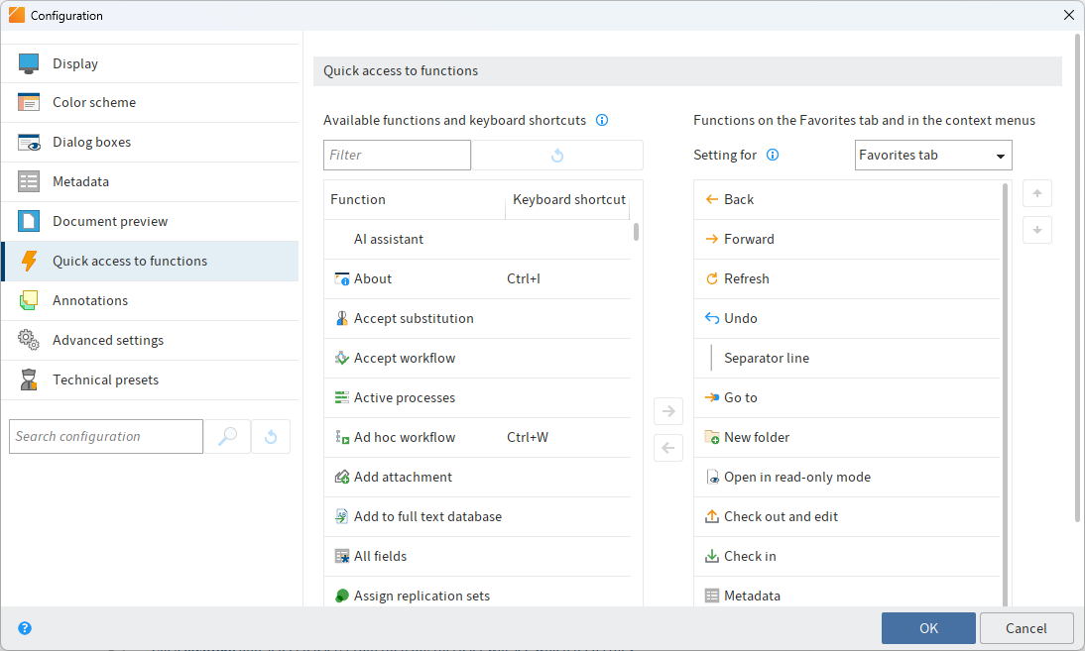This screenshot has width=1085, height=651.
Task: Click the refresh icon beside the Filter field
Action: (555, 155)
